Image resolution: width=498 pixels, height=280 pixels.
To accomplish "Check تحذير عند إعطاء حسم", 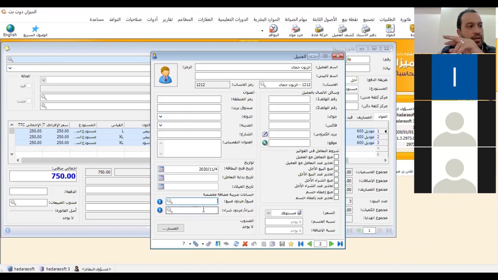I will click(x=336, y=198).
